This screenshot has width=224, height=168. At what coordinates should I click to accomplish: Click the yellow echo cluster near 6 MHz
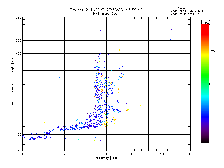tap(128, 110)
